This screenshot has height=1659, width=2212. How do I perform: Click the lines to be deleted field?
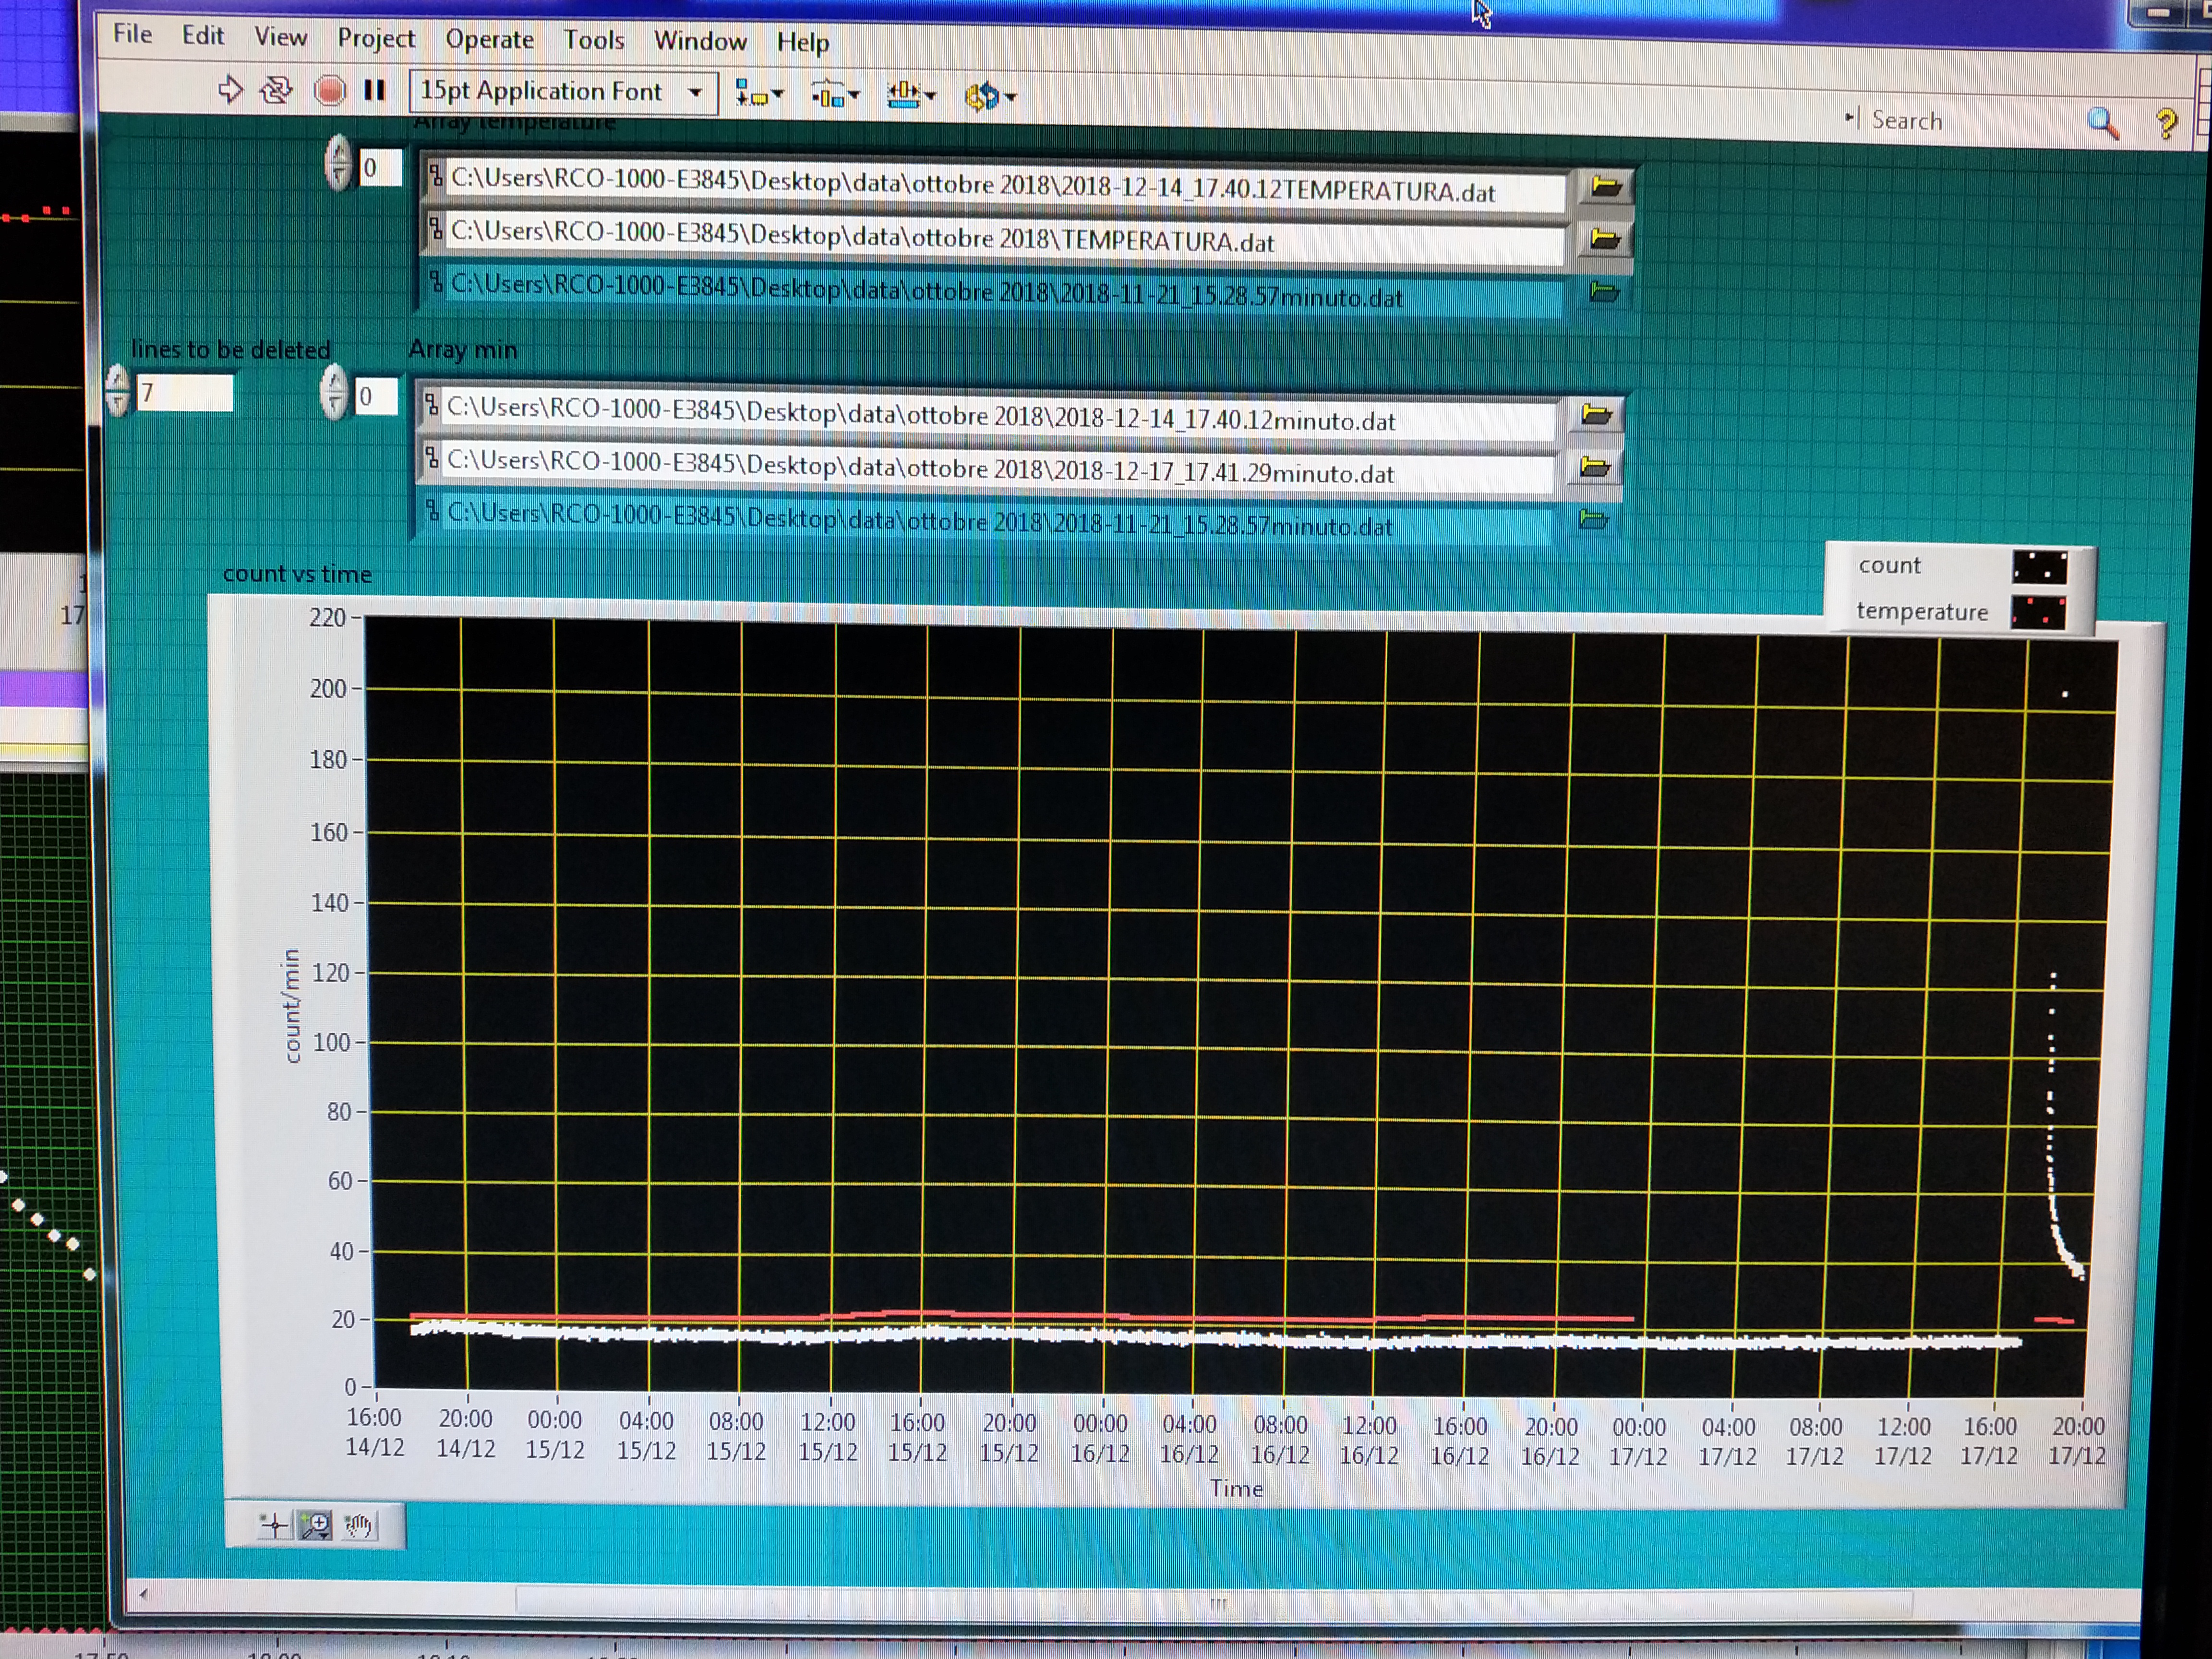click(x=185, y=392)
